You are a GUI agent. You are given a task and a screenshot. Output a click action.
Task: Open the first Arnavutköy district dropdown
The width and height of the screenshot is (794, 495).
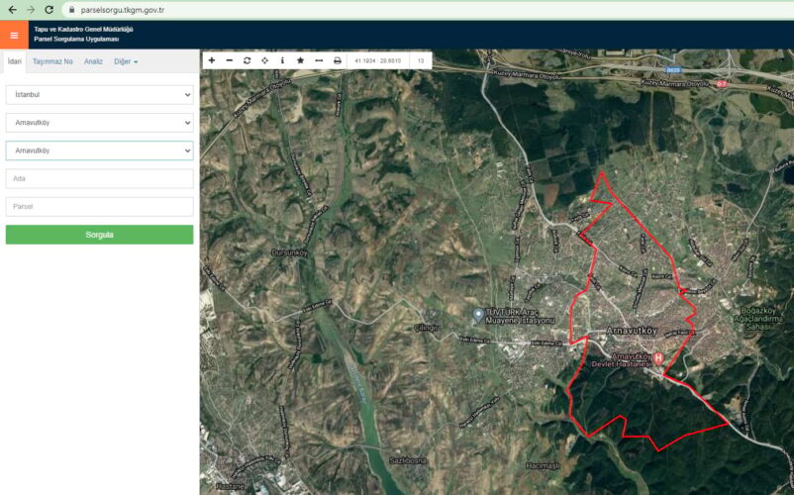(x=99, y=123)
